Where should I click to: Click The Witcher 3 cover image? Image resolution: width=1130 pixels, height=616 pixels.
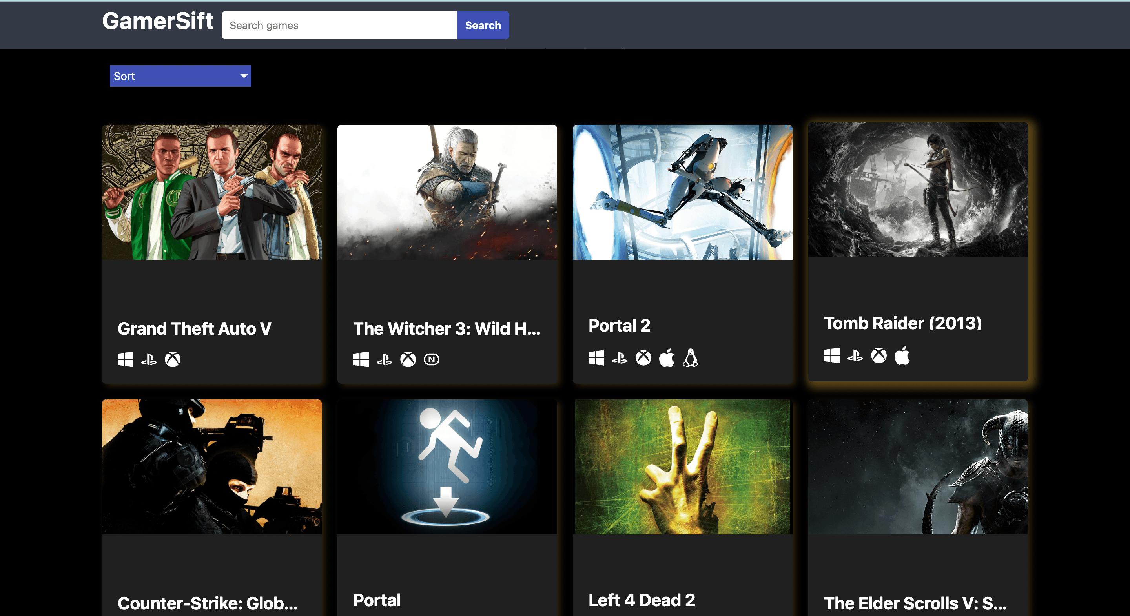tap(447, 192)
